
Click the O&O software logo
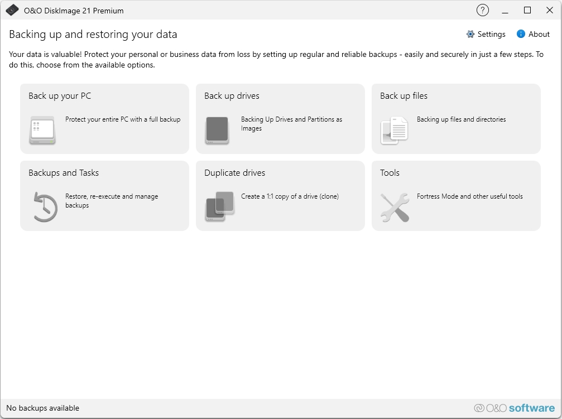click(515, 408)
